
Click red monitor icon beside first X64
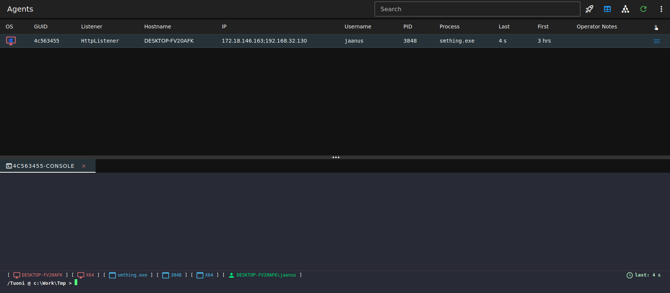tap(81, 275)
